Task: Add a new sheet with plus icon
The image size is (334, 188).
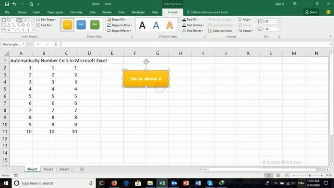Action: [x=82, y=169]
